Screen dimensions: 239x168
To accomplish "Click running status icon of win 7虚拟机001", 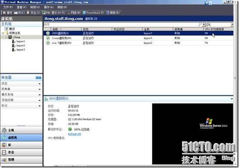I will (x=48, y=43).
